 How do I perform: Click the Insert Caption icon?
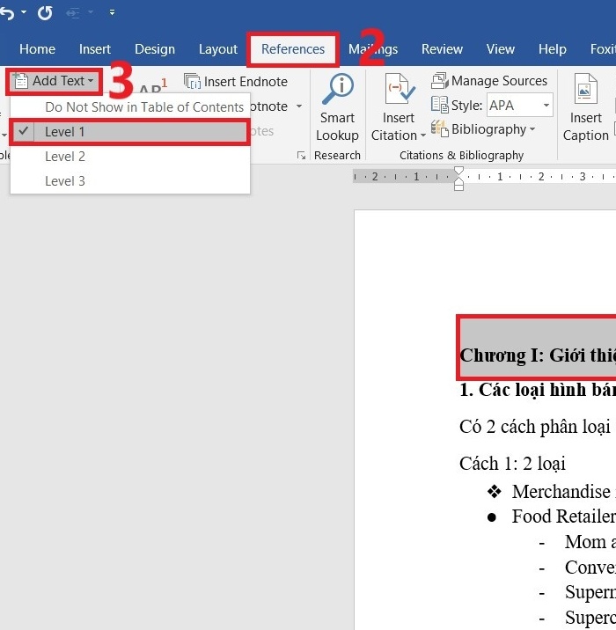(585, 89)
